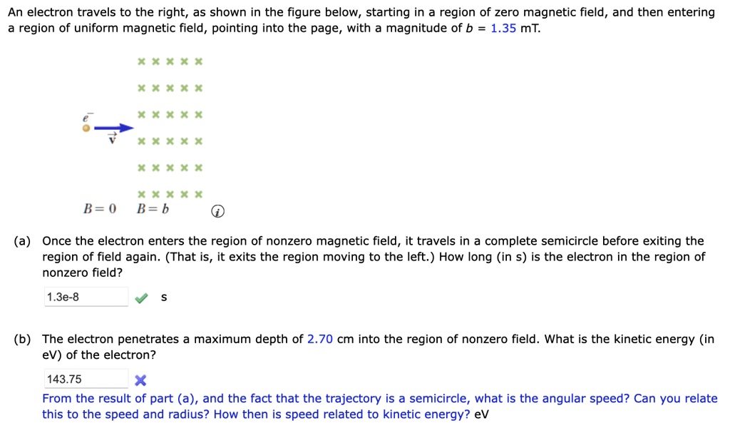This screenshot has width=730, height=443.
Task: Click the eV unit after the hint
Action: coord(481,414)
